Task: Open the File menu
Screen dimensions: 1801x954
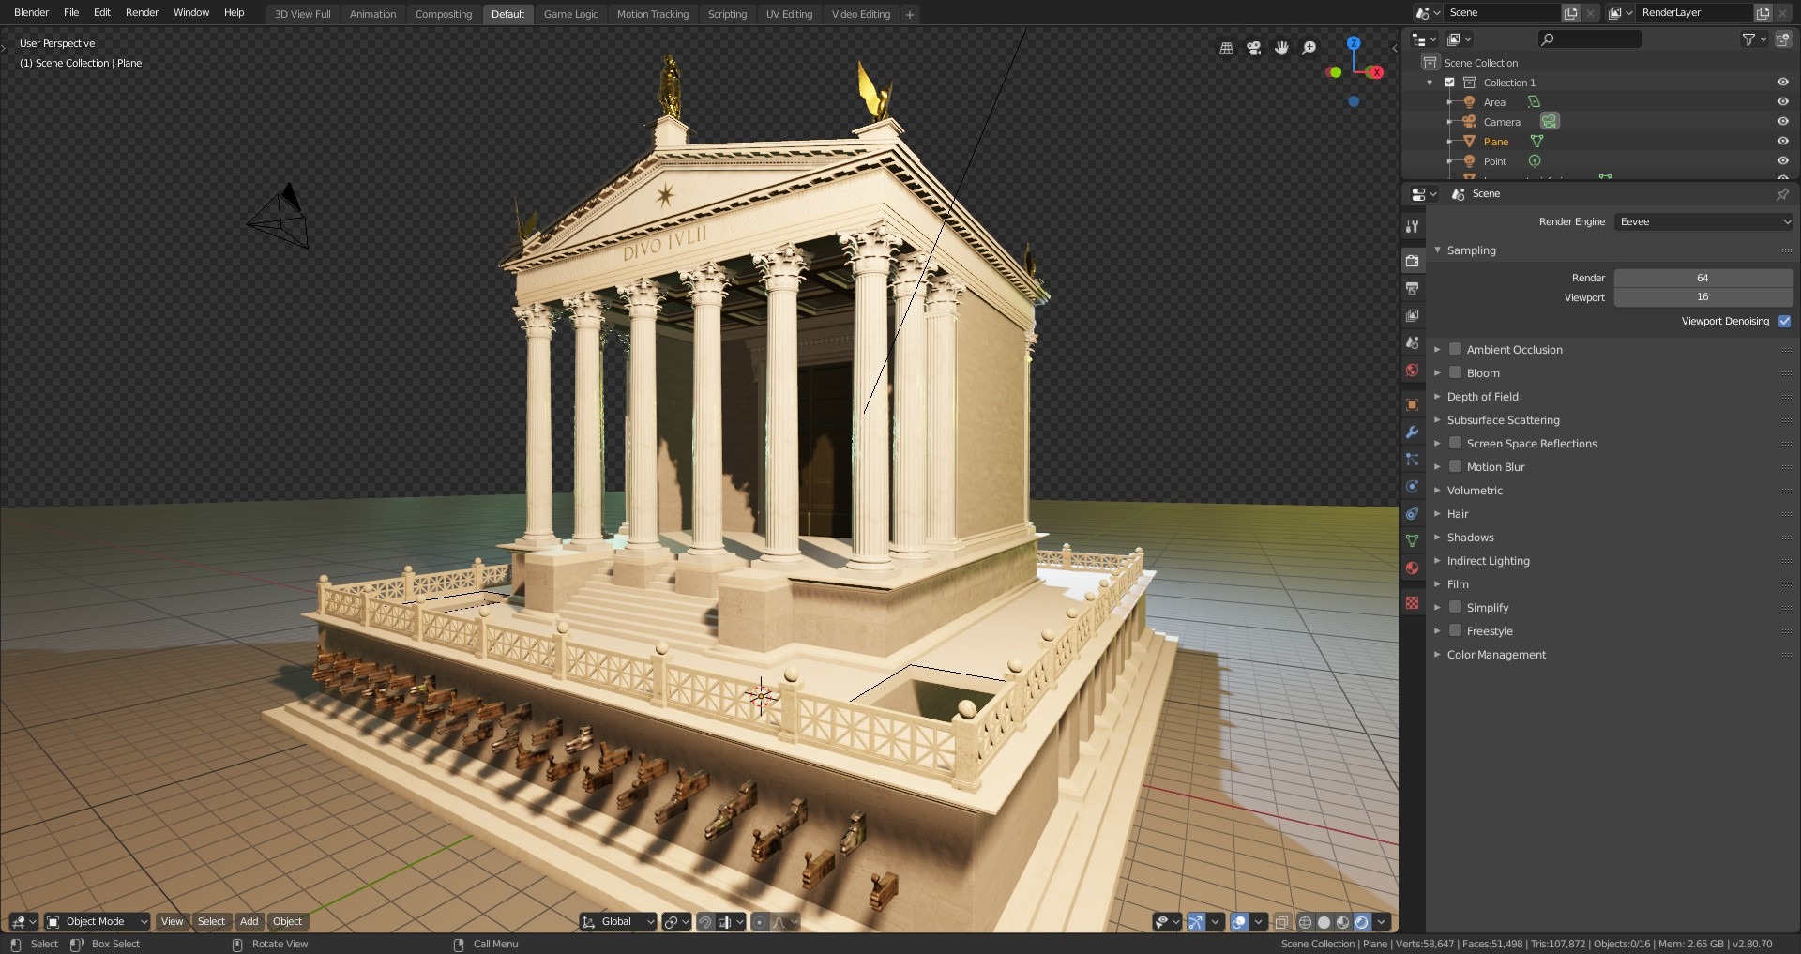Action: 71,12
